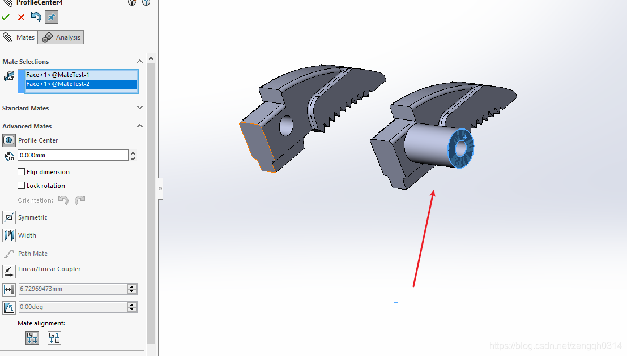Collapse the Mate Selections section

pos(139,62)
